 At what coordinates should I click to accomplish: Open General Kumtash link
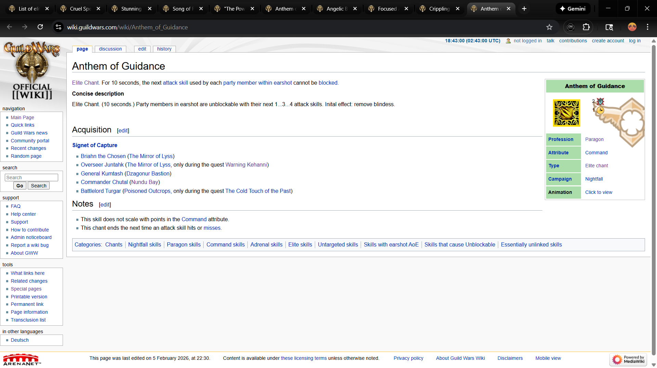(102, 173)
